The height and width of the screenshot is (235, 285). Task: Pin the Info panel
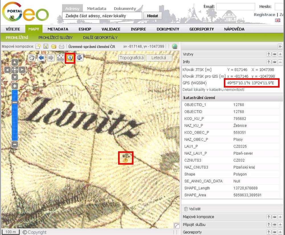coord(274,62)
